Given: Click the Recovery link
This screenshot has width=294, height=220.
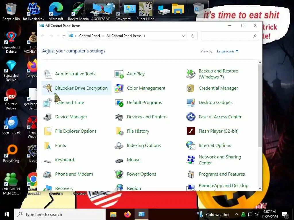Looking at the screenshot, I should pos(64,188).
